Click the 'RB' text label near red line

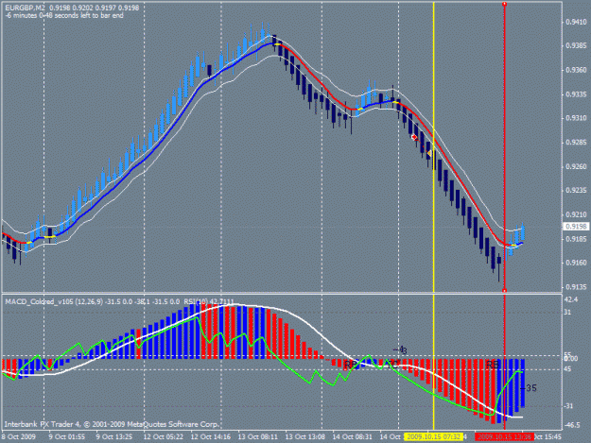tap(493, 365)
